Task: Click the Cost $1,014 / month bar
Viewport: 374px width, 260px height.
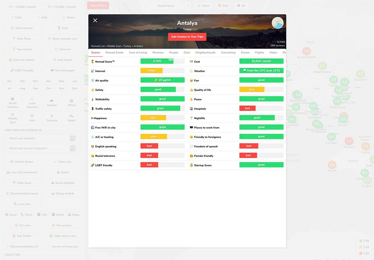Action: click(x=261, y=61)
